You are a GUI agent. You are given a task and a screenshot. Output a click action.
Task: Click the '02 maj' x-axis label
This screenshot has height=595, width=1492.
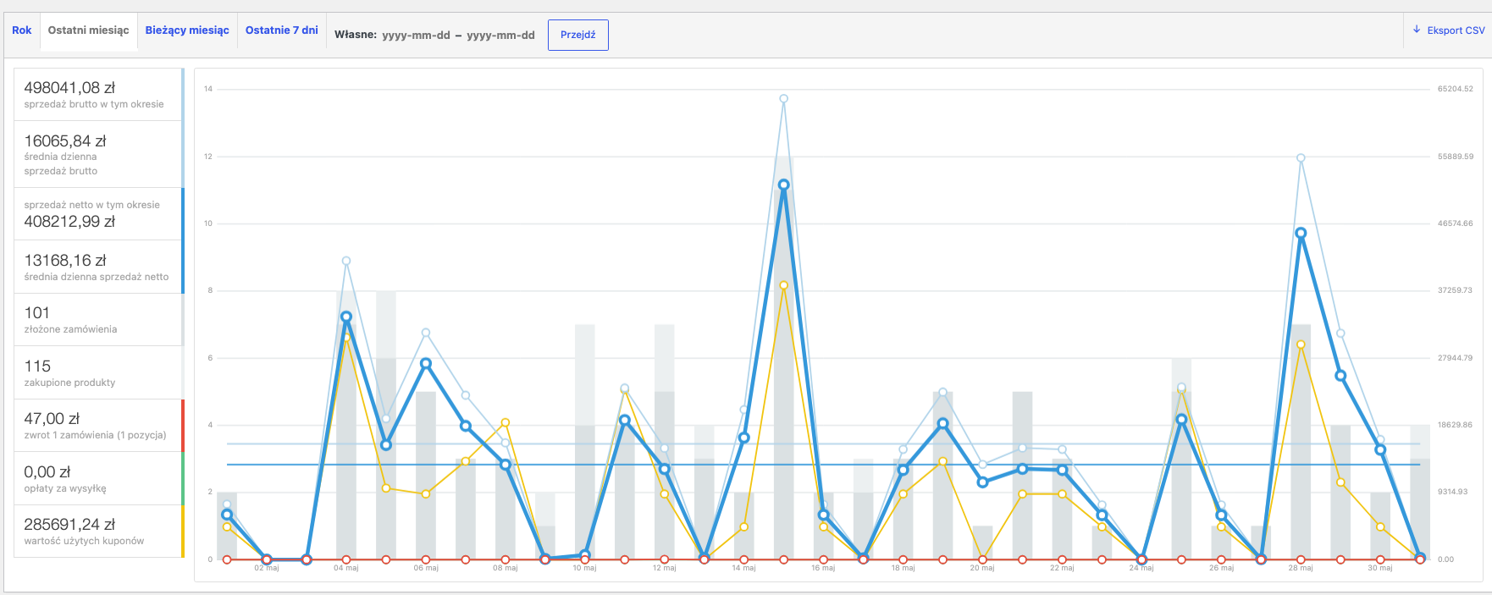point(267,568)
